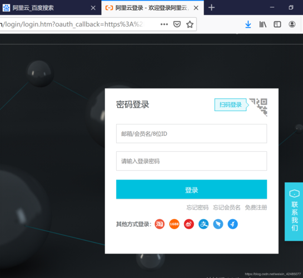
Task: Open the 忘记密码 link
Action: (x=197, y=207)
